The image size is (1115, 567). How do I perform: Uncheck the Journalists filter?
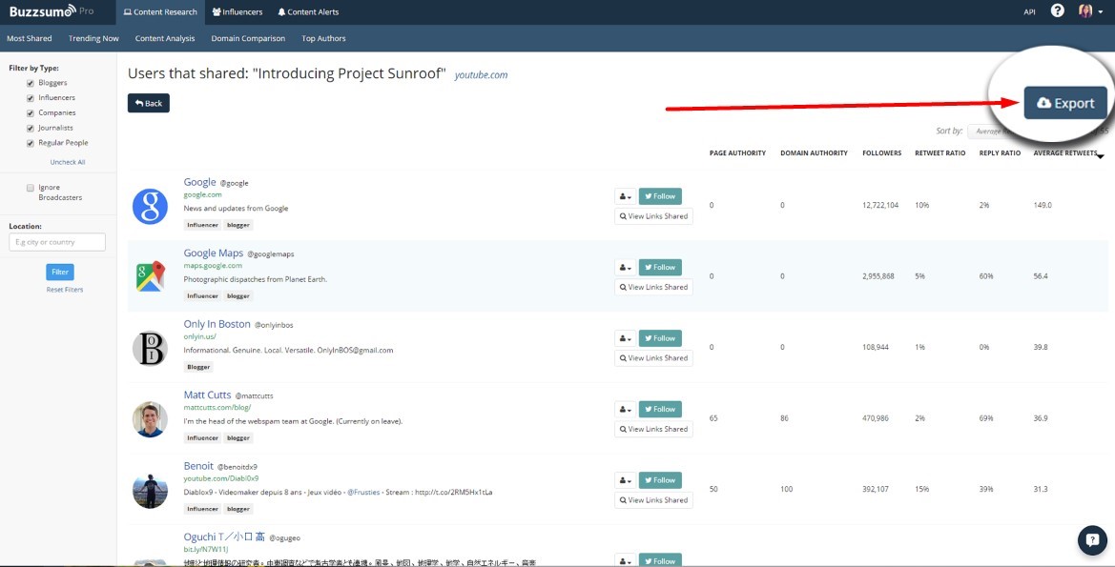(31, 128)
